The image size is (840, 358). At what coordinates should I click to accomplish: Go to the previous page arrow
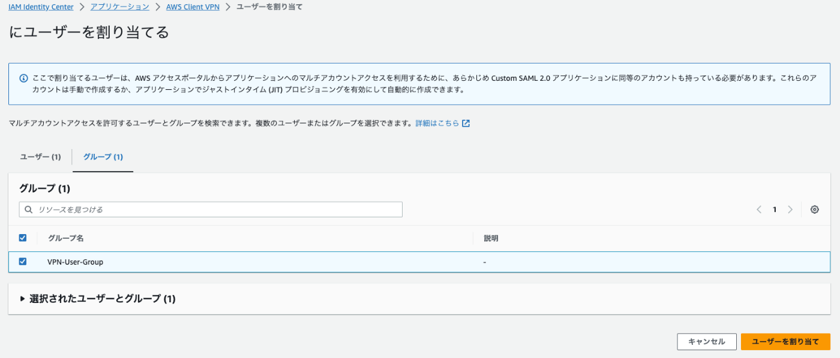tap(759, 210)
